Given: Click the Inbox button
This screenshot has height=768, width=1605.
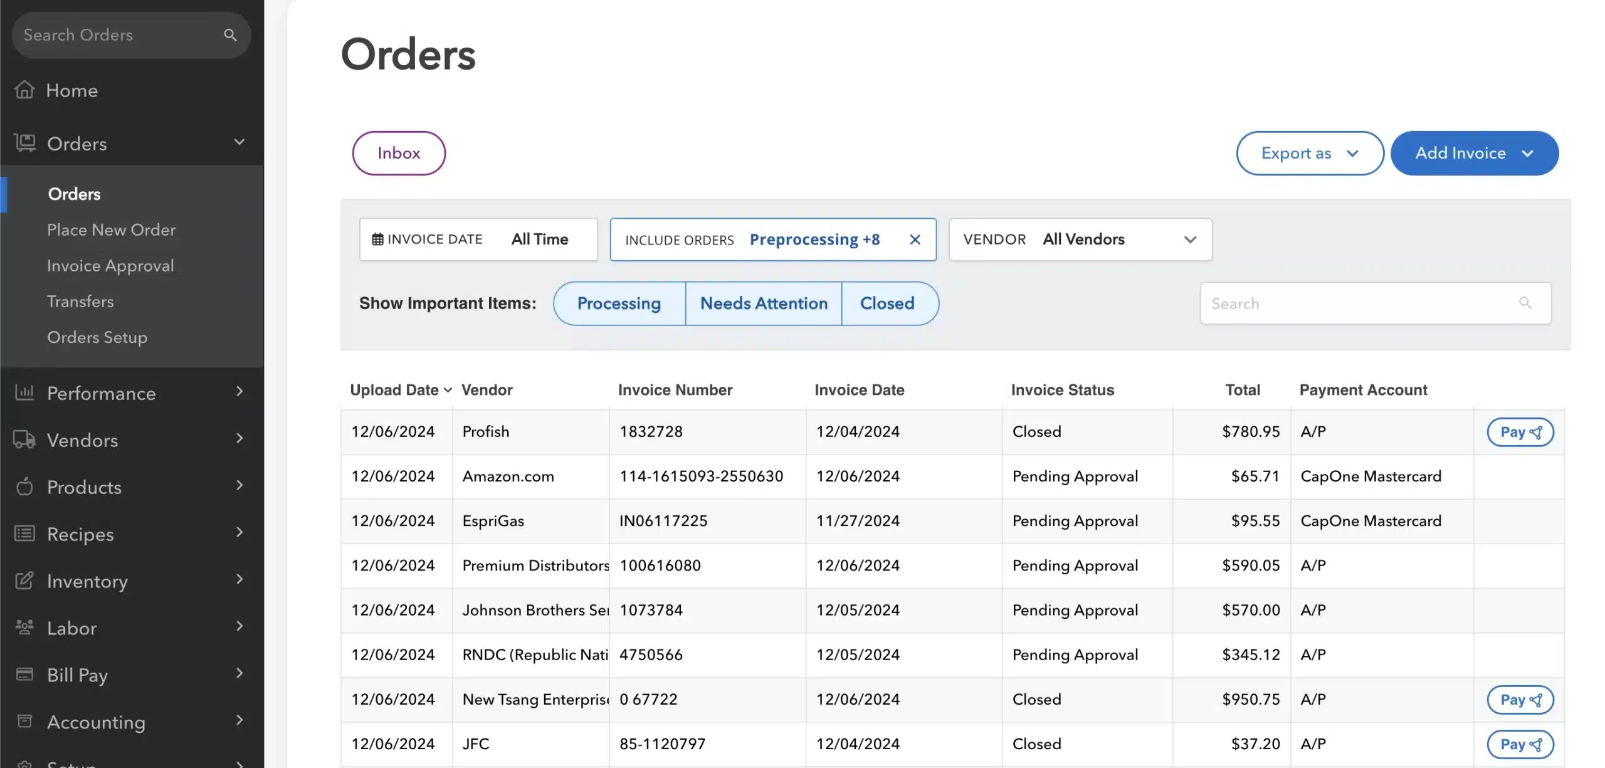Looking at the screenshot, I should pos(398,152).
